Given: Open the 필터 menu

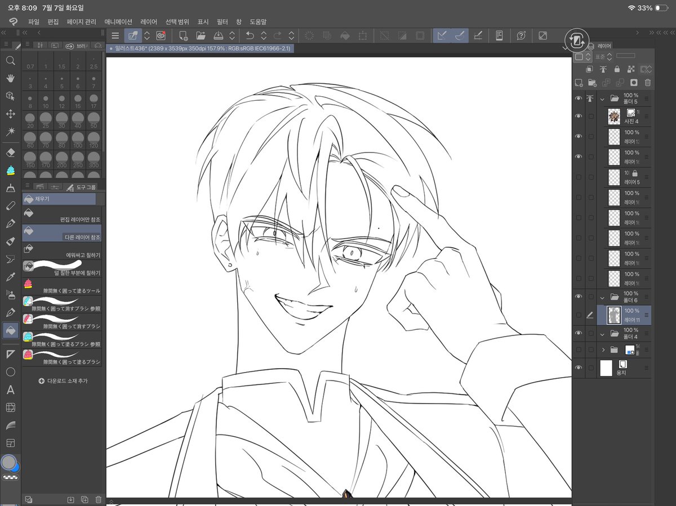Looking at the screenshot, I should tap(222, 21).
